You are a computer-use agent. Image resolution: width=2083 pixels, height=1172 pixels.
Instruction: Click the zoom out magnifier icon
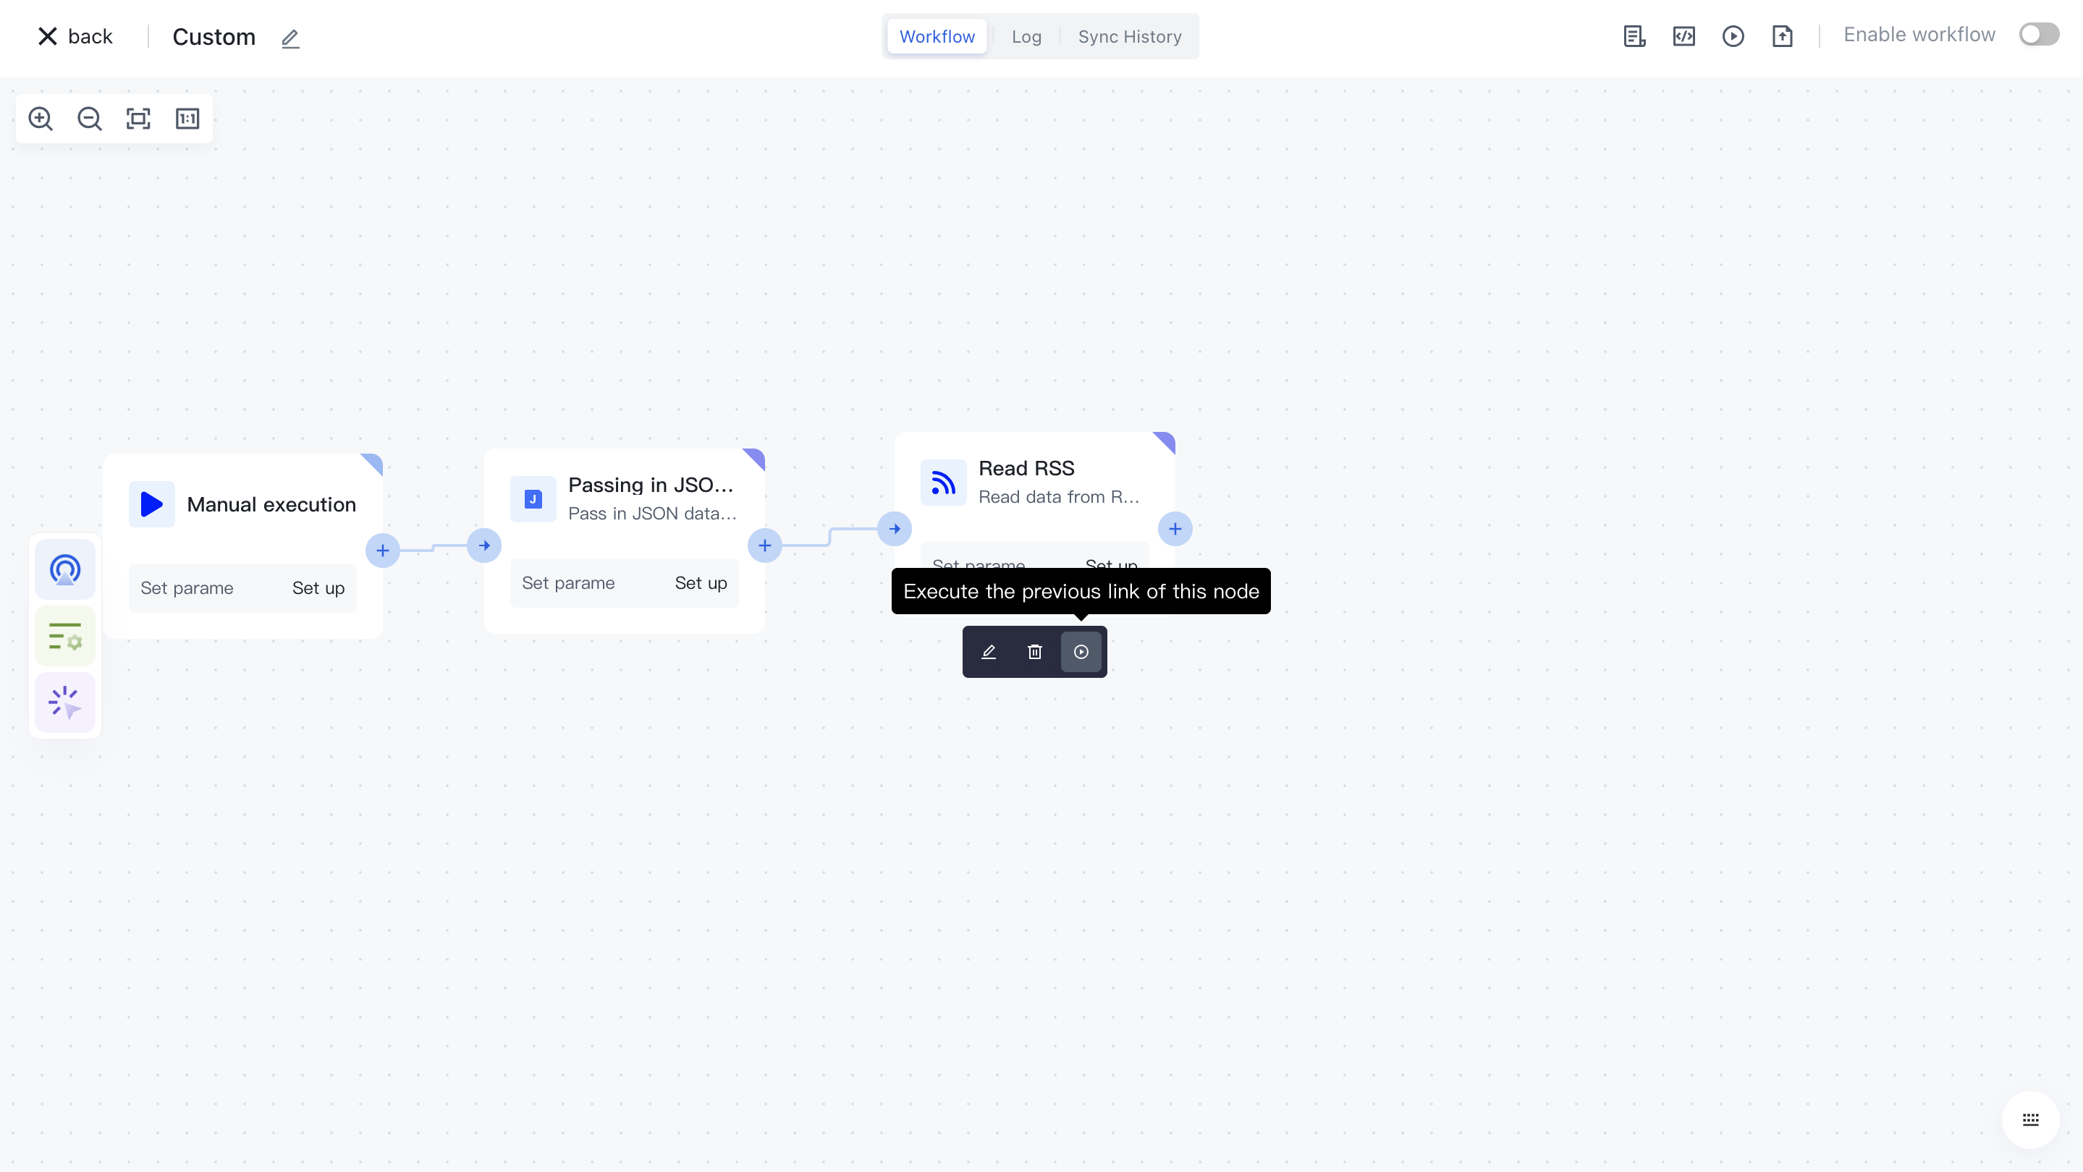coord(89,119)
